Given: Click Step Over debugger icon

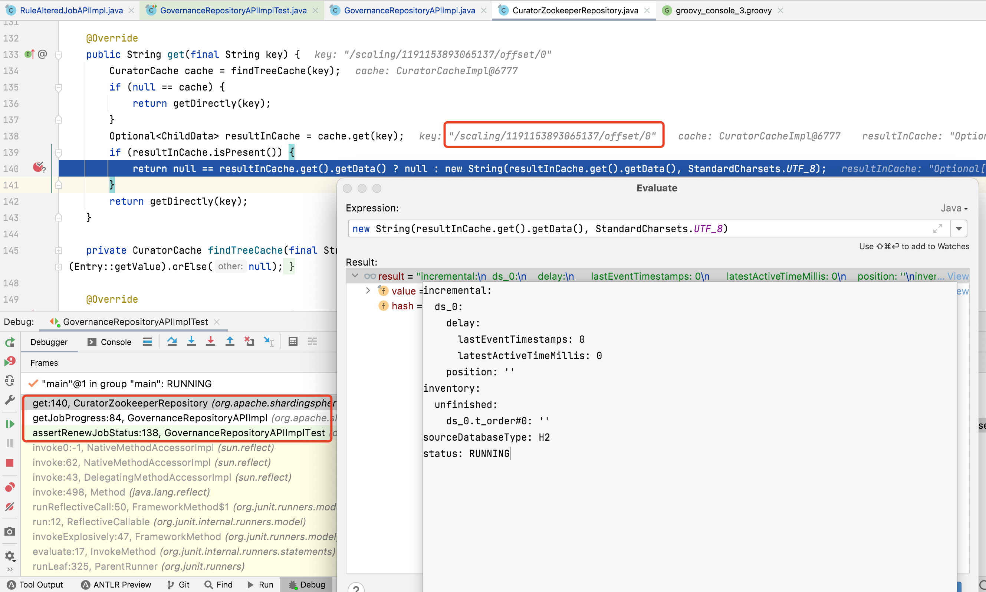Looking at the screenshot, I should click(172, 342).
